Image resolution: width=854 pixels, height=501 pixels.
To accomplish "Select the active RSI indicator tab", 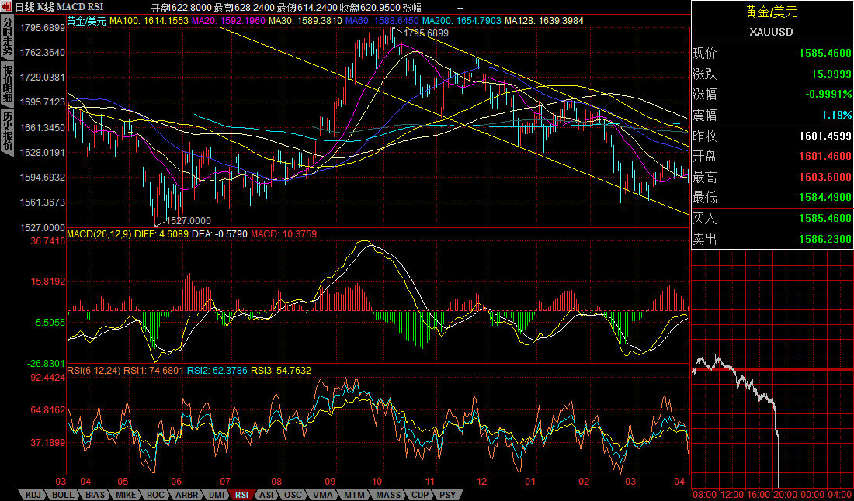I will point(241,495).
